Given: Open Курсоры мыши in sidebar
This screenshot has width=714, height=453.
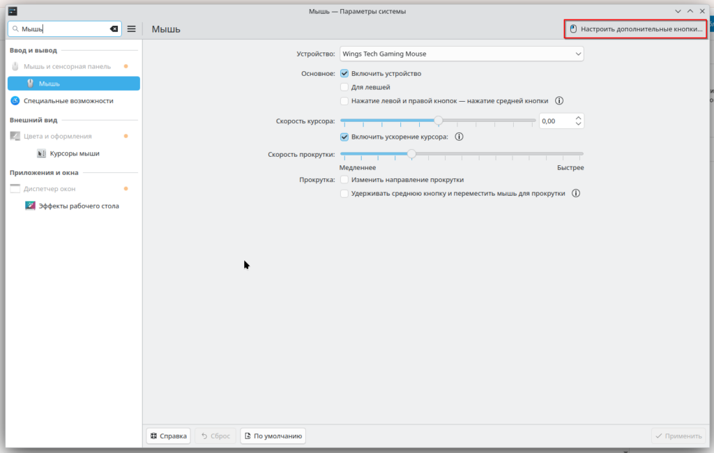Looking at the screenshot, I should (74, 153).
